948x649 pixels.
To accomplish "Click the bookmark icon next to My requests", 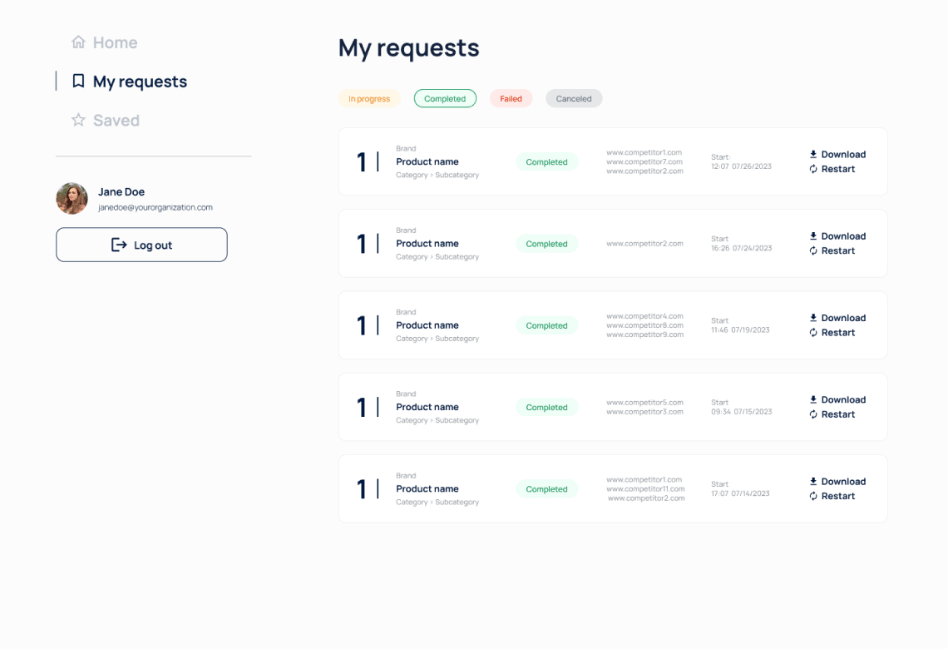I will (78, 82).
